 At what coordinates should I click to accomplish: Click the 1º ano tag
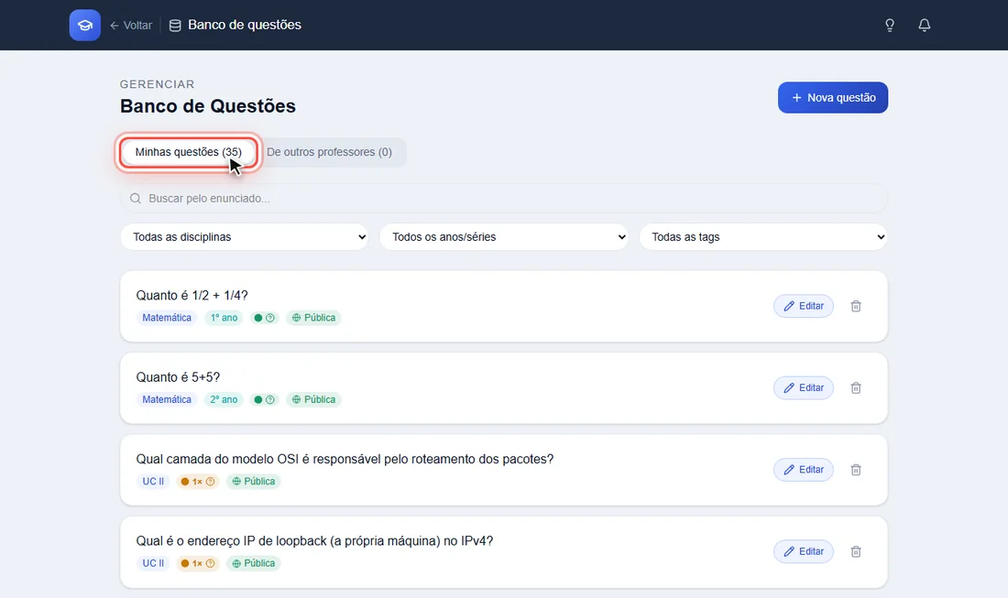(224, 318)
